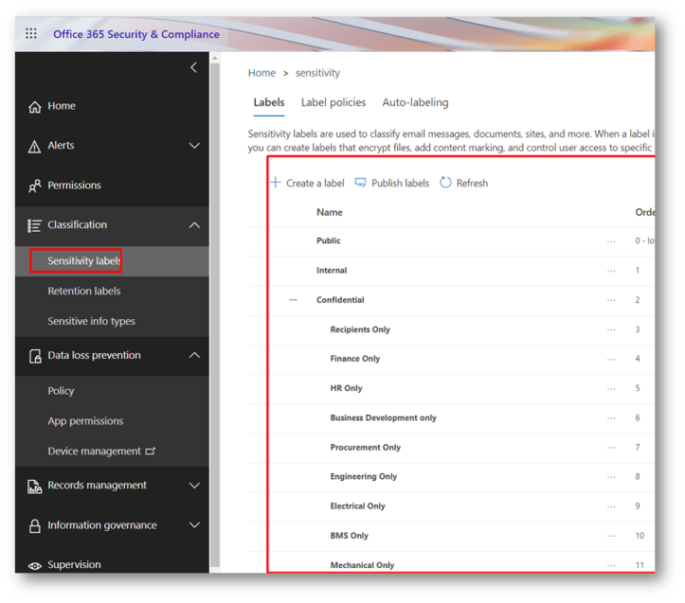Viewport: 685px width, 603px height.
Task: Click the Alerts warning triangle icon
Action: tap(35, 146)
